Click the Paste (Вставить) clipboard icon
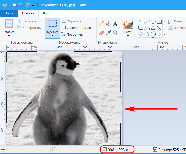Image resolution: width=186 pixels, height=154 pixels. (x=9, y=23)
